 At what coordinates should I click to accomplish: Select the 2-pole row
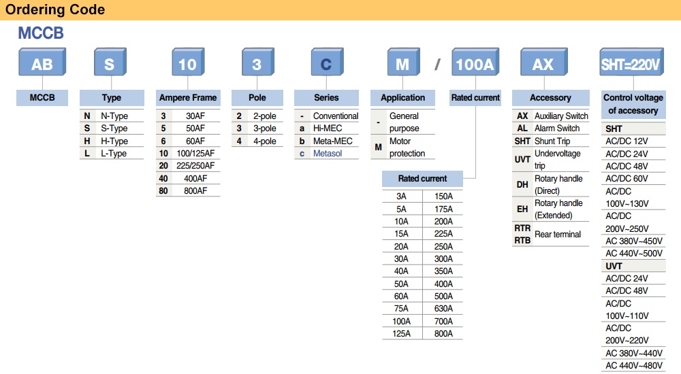click(x=257, y=116)
